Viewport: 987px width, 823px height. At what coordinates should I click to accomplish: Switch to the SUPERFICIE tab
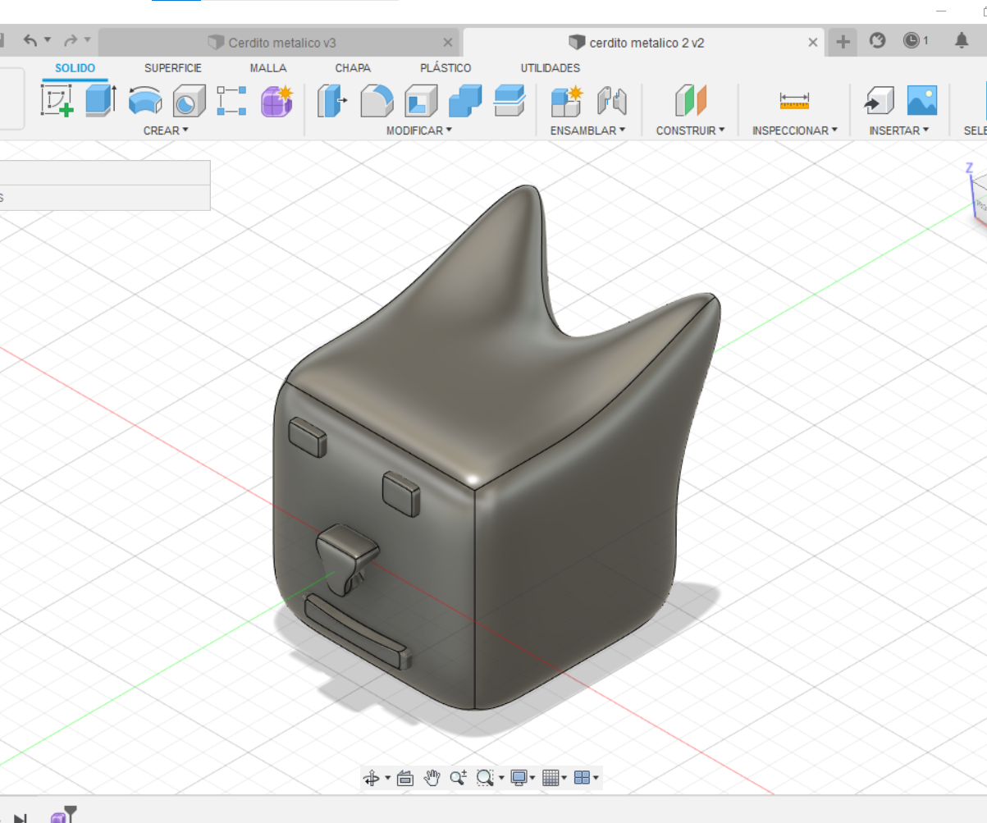click(172, 68)
